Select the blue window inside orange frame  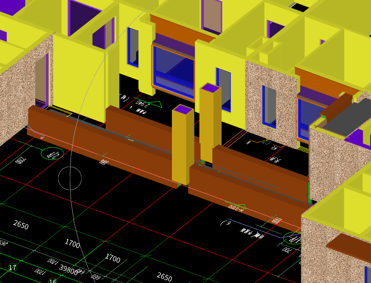(174, 73)
